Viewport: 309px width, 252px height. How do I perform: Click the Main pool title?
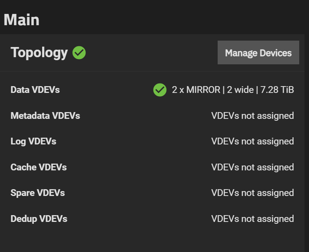(21, 20)
